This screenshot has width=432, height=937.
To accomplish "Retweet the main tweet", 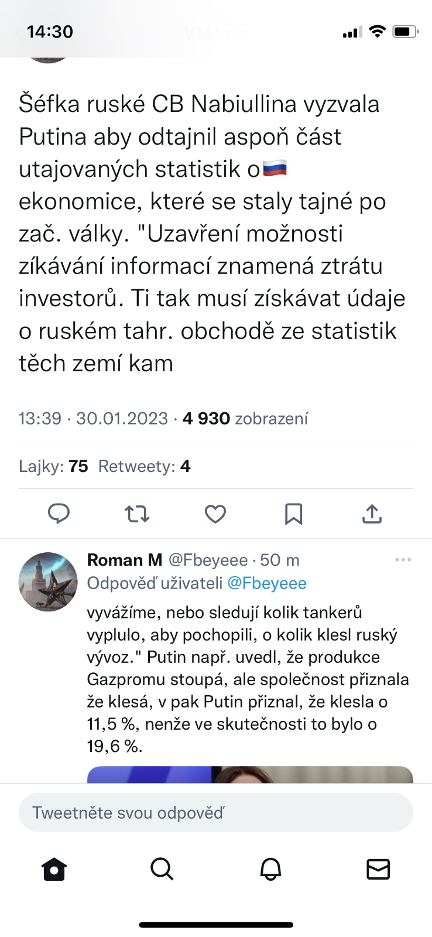I will coord(137,514).
